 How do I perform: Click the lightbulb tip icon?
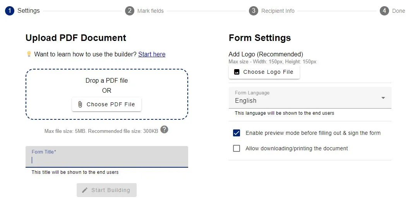tap(29, 54)
